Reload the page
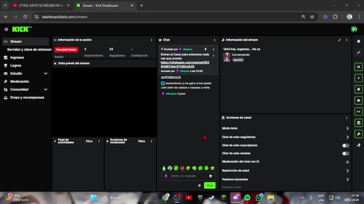 [x=25, y=17]
